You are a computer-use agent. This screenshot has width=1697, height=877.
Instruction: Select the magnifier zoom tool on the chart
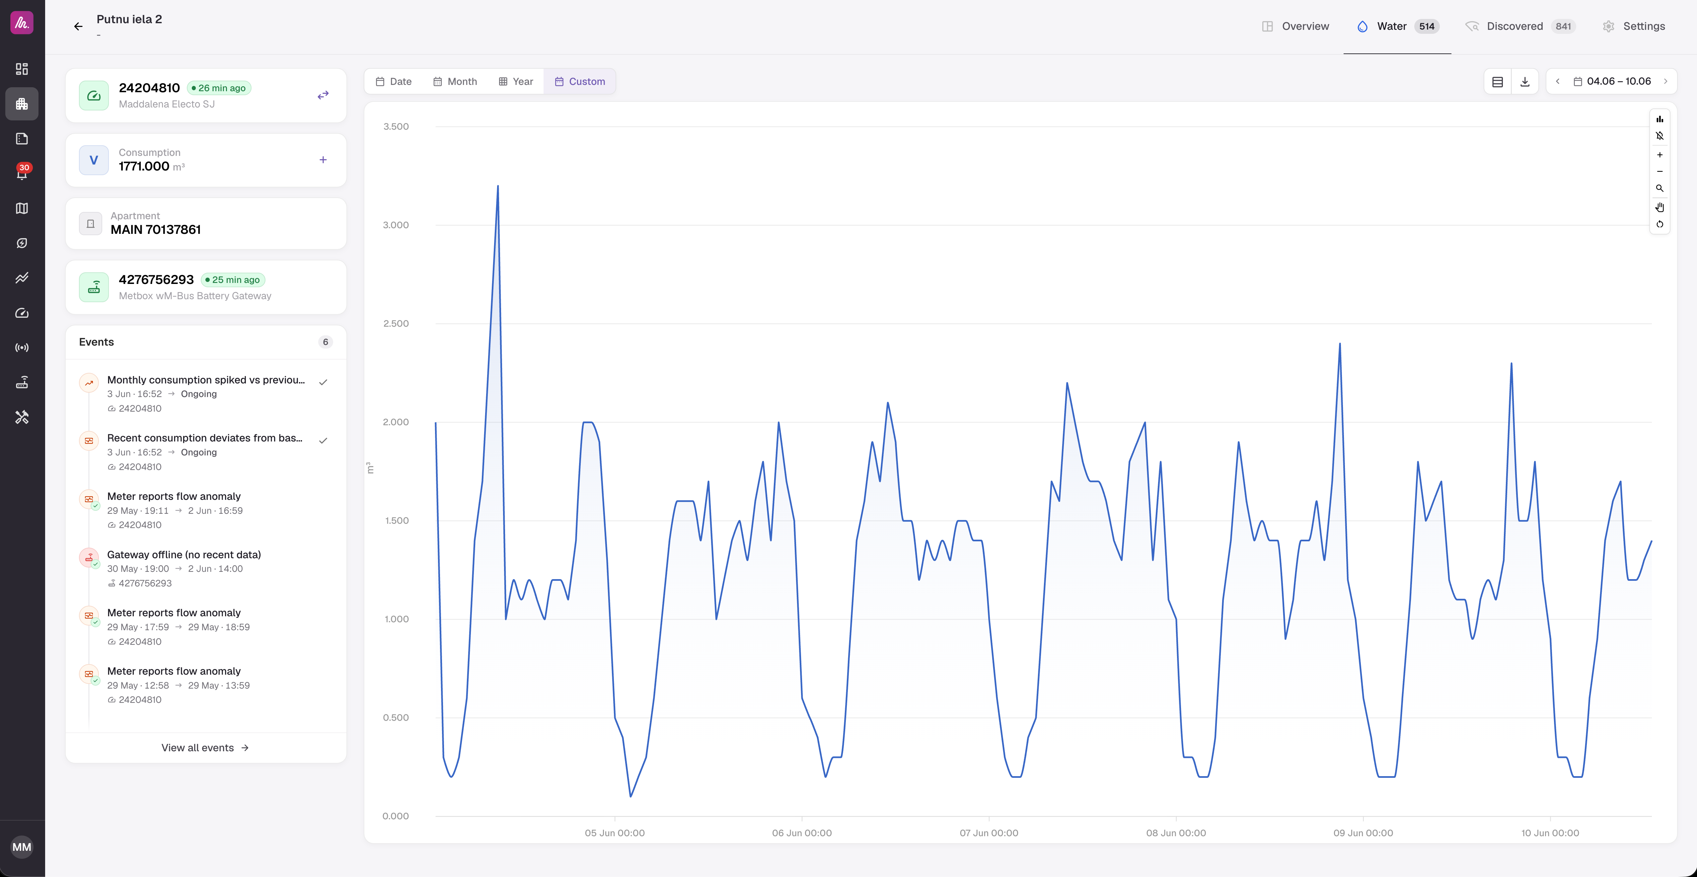1660,189
